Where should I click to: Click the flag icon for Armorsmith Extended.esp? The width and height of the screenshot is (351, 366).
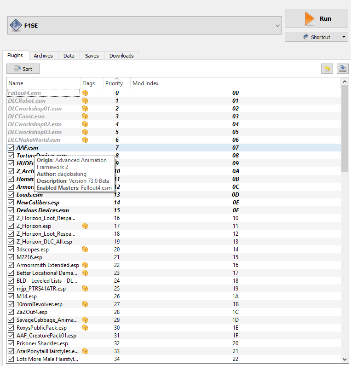point(85,265)
